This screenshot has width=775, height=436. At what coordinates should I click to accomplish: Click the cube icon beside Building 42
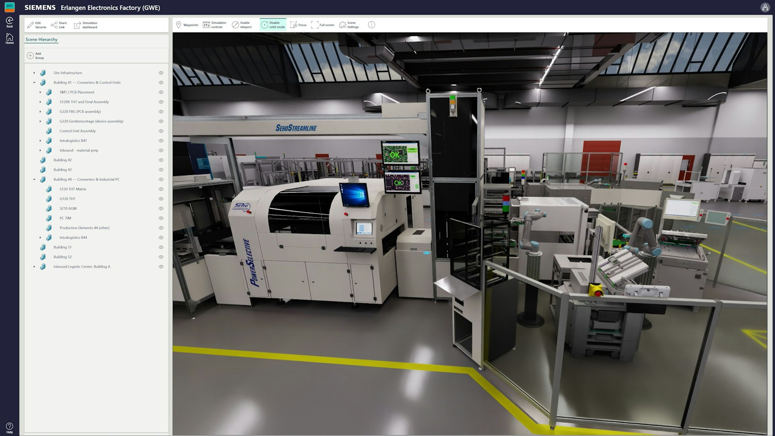[43, 160]
